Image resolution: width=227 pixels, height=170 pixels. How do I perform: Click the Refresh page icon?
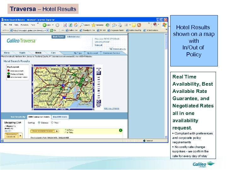click(x=70, y=25)
